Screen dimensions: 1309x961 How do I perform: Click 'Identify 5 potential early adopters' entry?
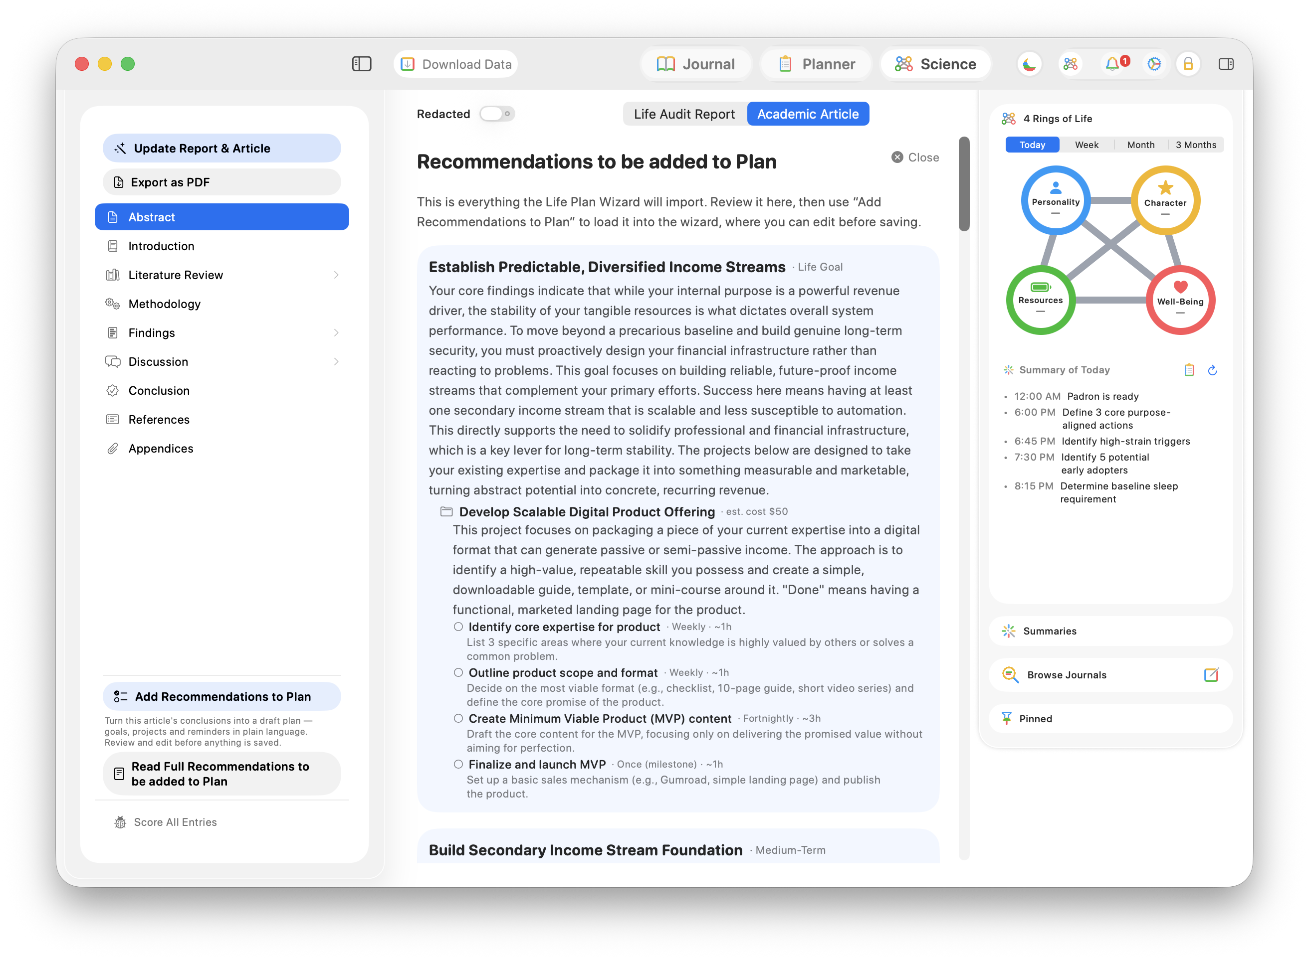click(x=1104, y=464)
